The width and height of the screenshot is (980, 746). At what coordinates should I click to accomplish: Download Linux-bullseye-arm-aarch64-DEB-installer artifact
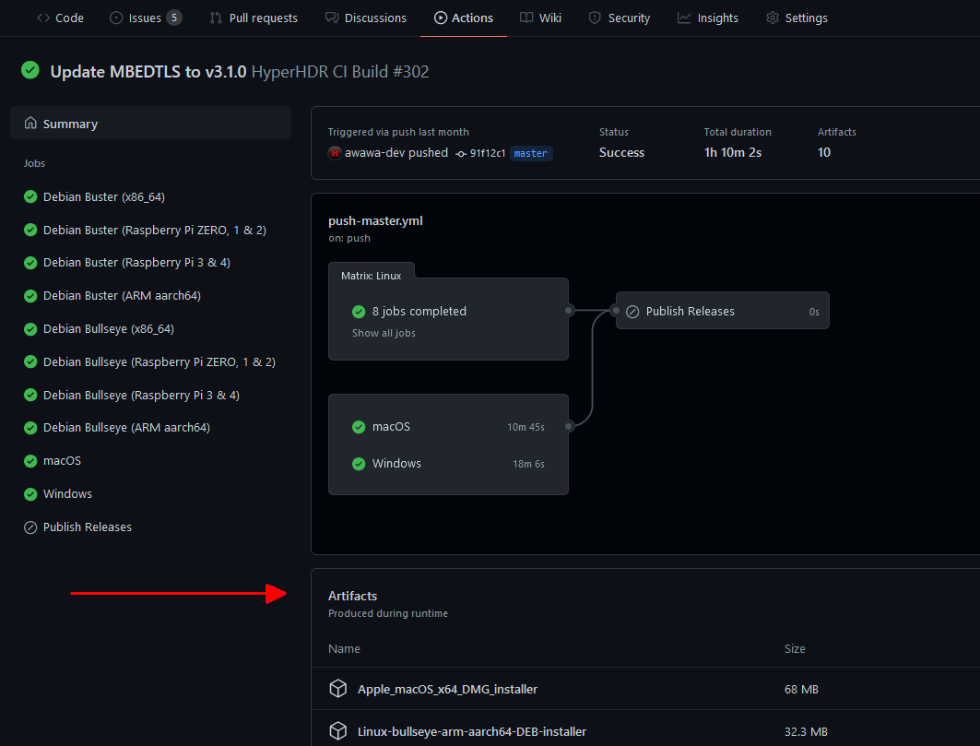click(472, 731)
